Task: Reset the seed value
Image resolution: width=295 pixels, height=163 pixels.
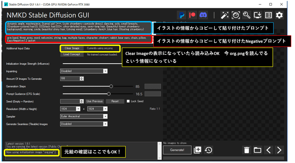Action: coord(115,101)
